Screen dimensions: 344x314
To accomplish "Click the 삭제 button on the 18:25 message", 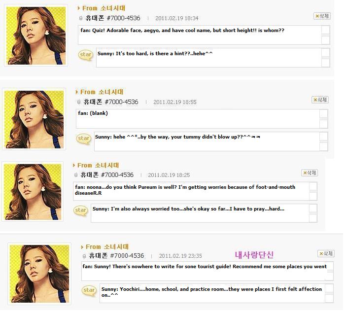I will pyautogui.click(x=310, y=173).
